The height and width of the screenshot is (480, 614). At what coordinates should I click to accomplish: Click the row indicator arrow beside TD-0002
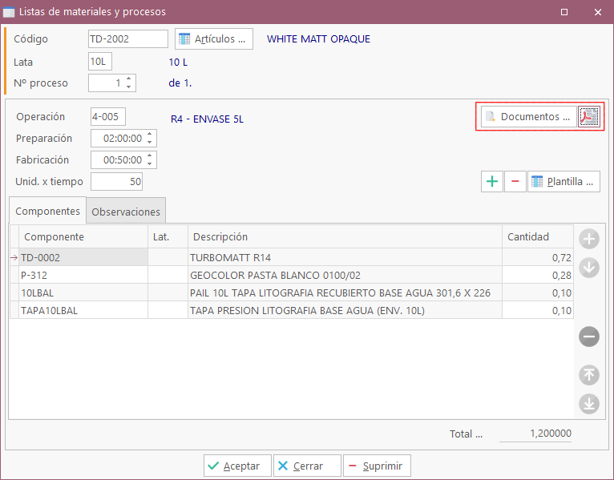tap(14, 257)
